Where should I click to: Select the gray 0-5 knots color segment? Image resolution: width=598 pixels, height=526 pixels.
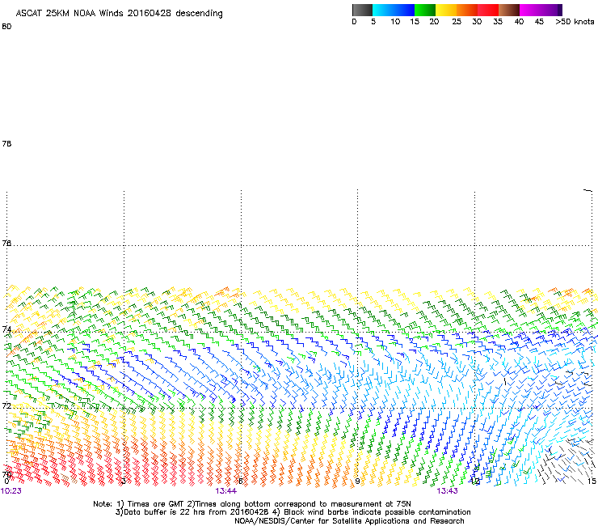tap(362, 10)
